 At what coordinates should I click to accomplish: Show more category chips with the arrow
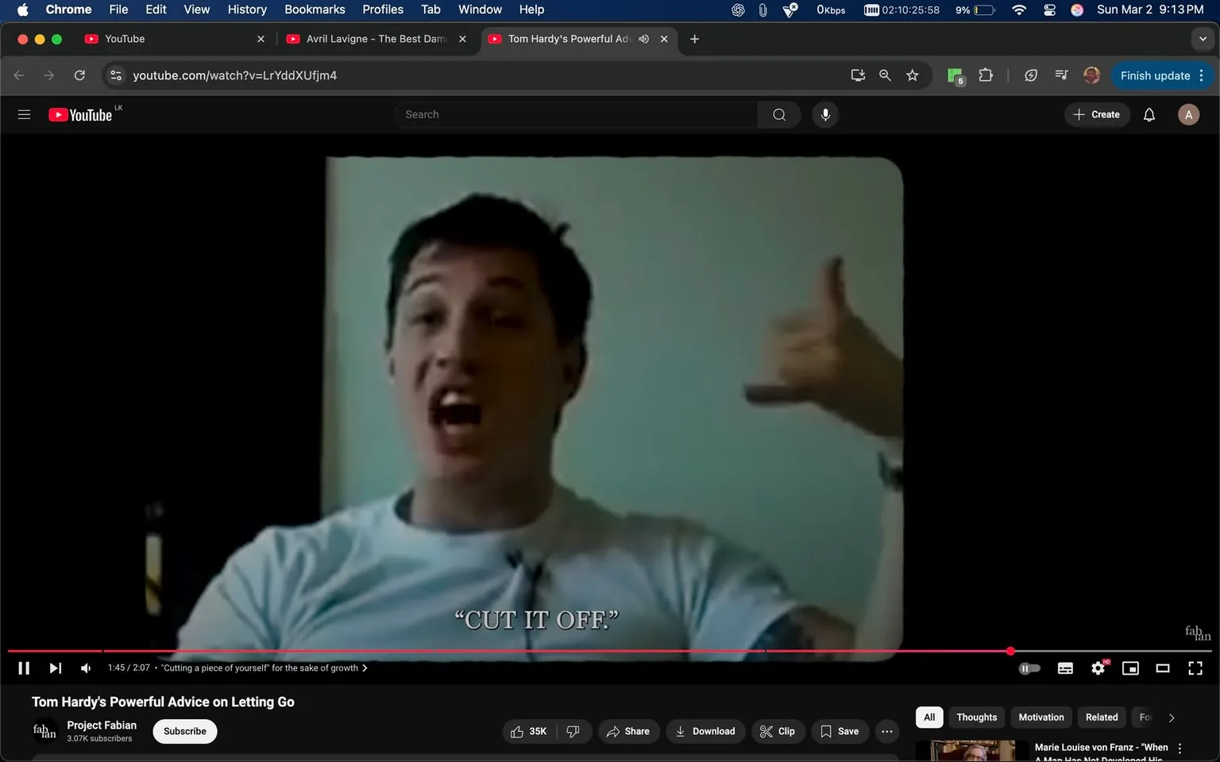tap(1172, 717)
